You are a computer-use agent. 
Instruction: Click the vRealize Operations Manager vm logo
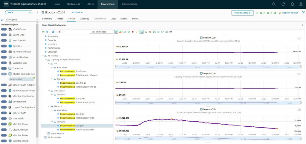pos(7,4)
